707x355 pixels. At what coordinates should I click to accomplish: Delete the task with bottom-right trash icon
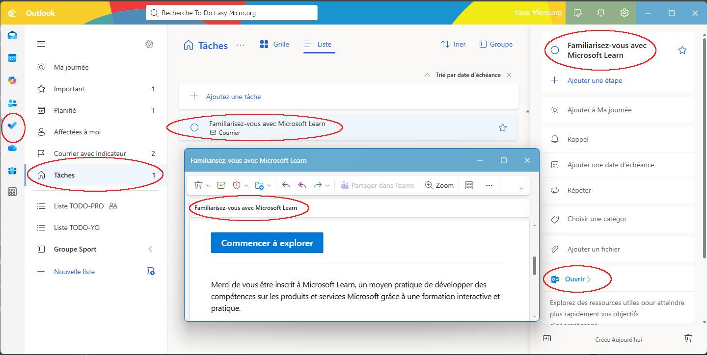click(688, 338)
